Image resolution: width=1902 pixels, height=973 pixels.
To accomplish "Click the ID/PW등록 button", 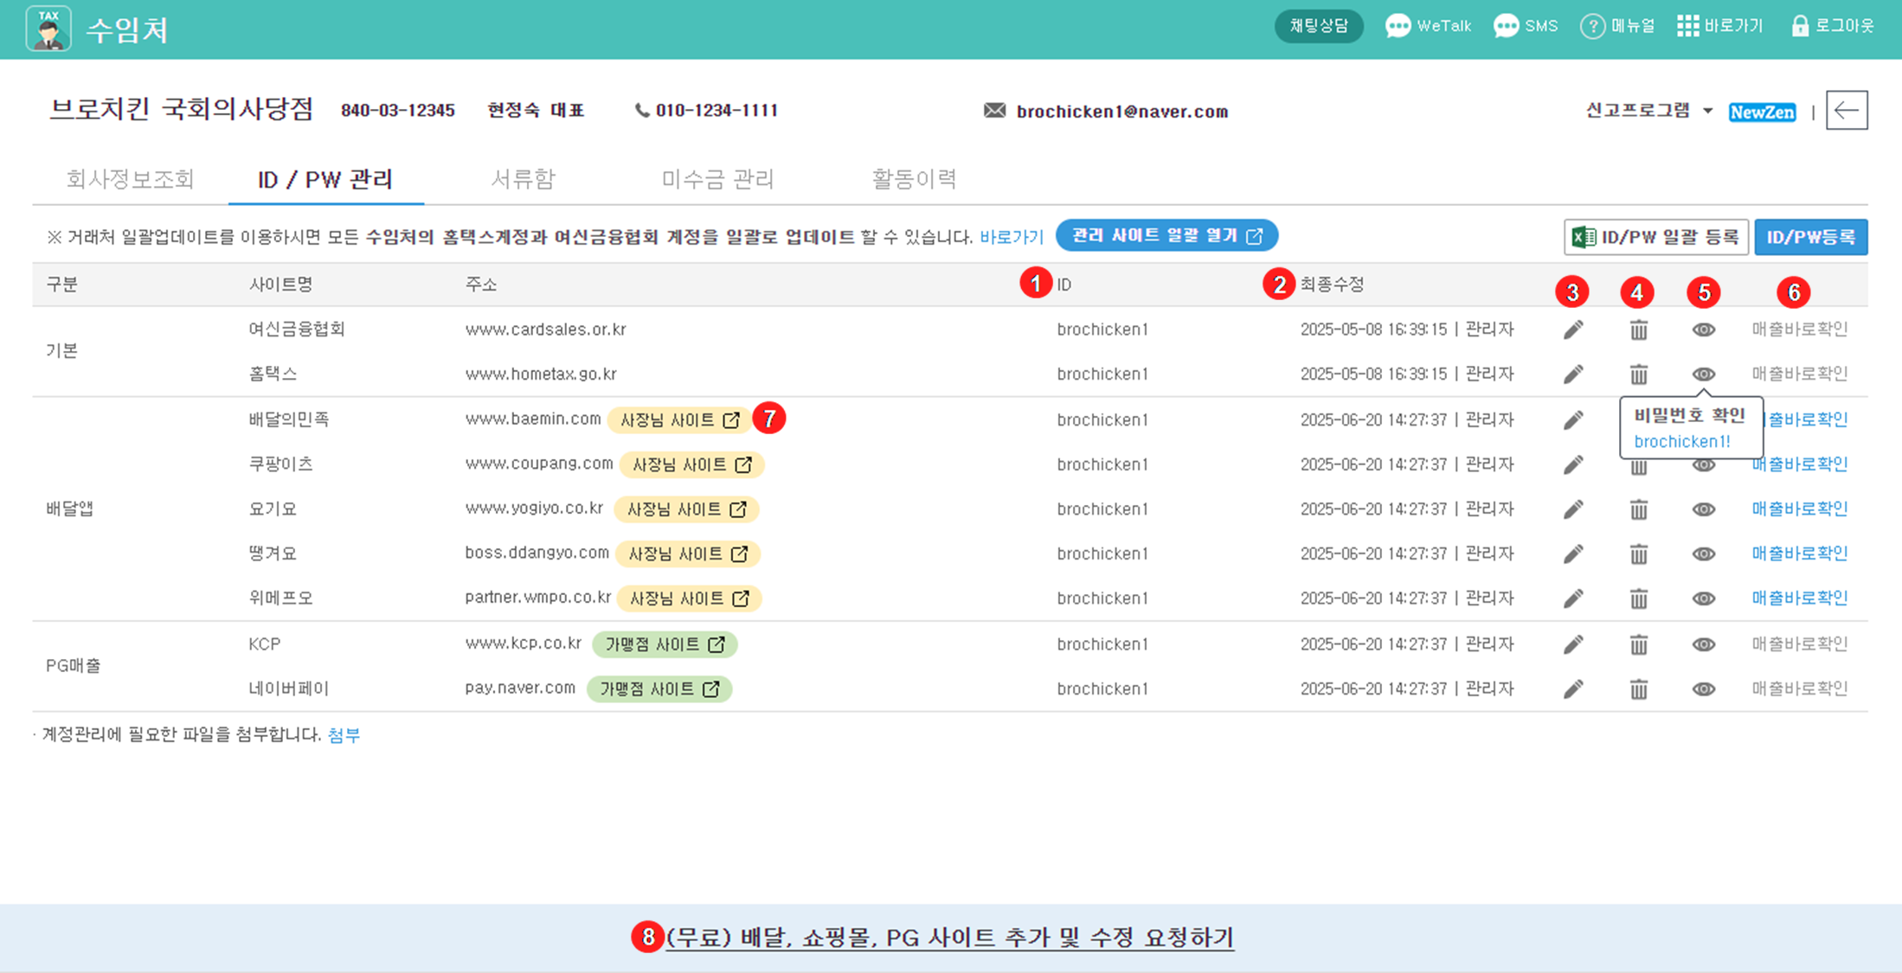I will (x=1810, y=237).
